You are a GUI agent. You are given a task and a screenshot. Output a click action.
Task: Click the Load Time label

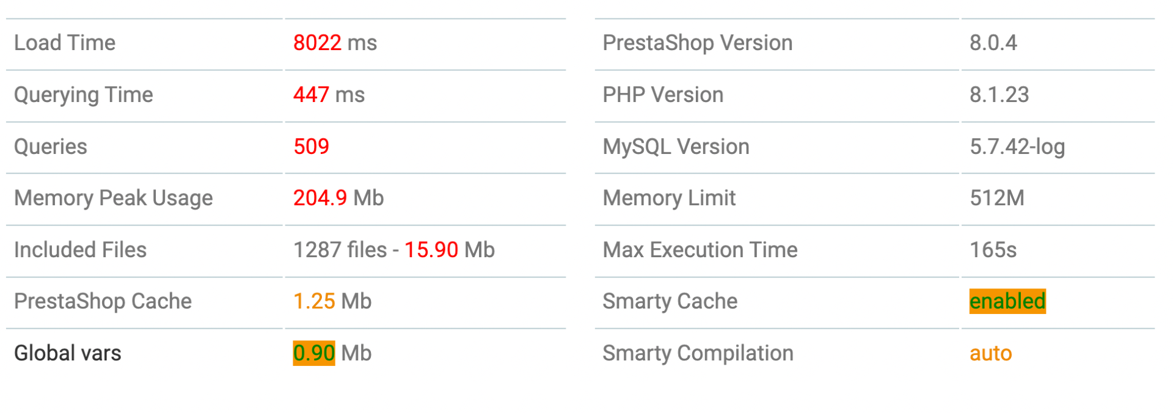coord(65,43)
